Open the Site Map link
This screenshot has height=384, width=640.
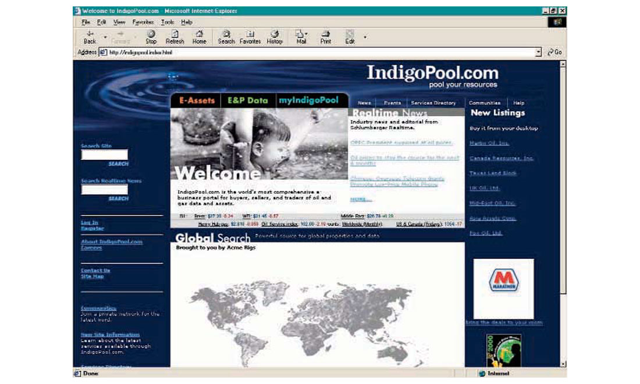pos(93,276)
